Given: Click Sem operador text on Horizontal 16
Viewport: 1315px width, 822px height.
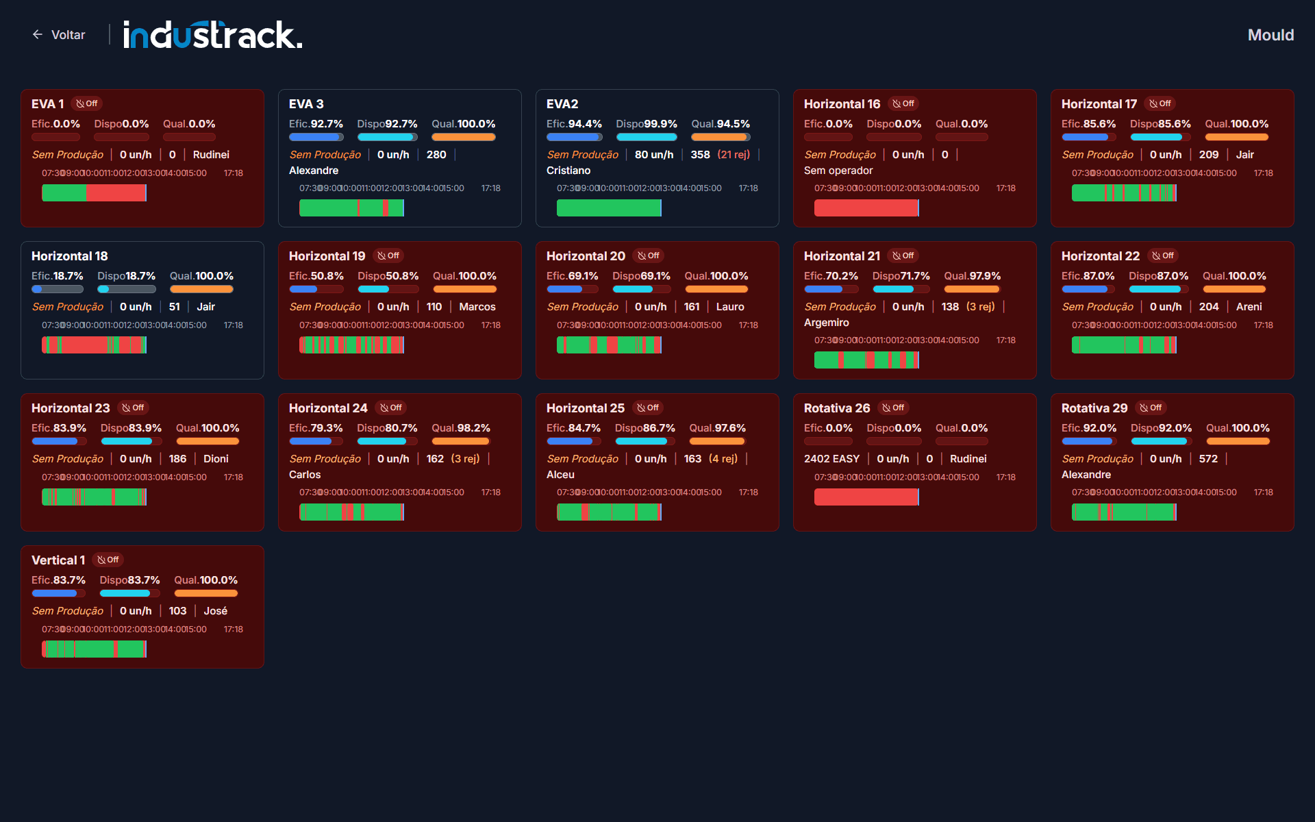Looking at the screenshot, I should point(838,171).
